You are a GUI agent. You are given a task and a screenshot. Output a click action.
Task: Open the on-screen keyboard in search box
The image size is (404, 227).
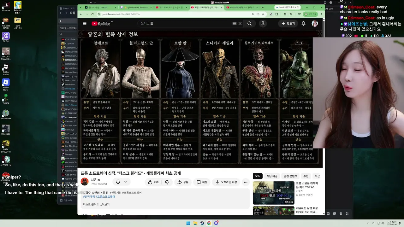[x=235, y=24]
